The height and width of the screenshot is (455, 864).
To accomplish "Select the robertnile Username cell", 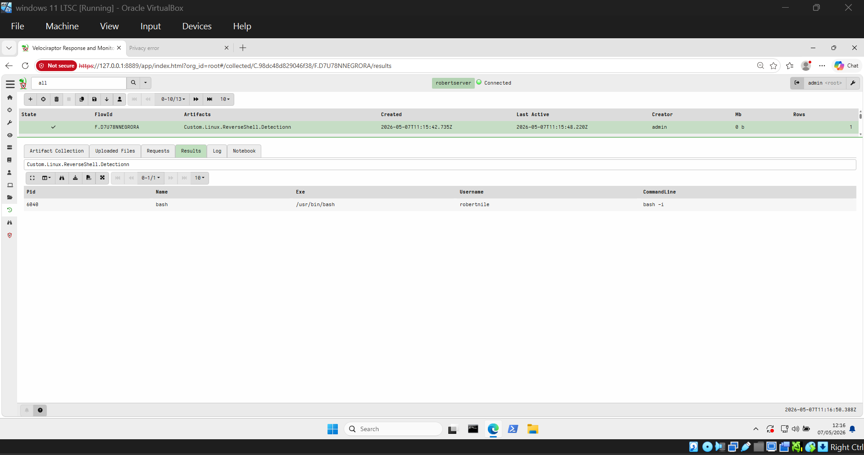I will [474, 204].
